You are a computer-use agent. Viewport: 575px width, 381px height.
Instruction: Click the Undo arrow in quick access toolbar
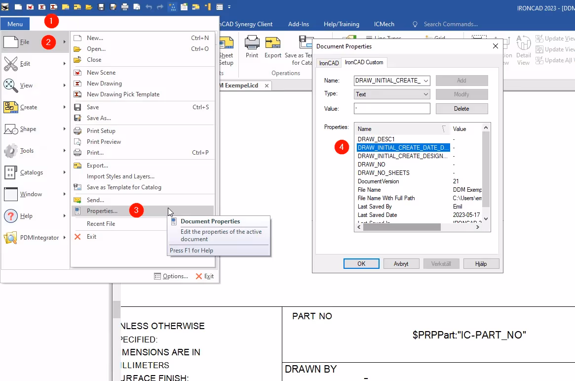click(x=149, y=7)
